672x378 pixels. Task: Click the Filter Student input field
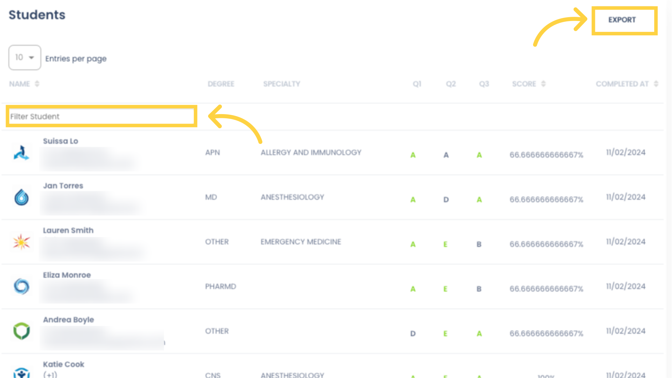click(100, 116)
